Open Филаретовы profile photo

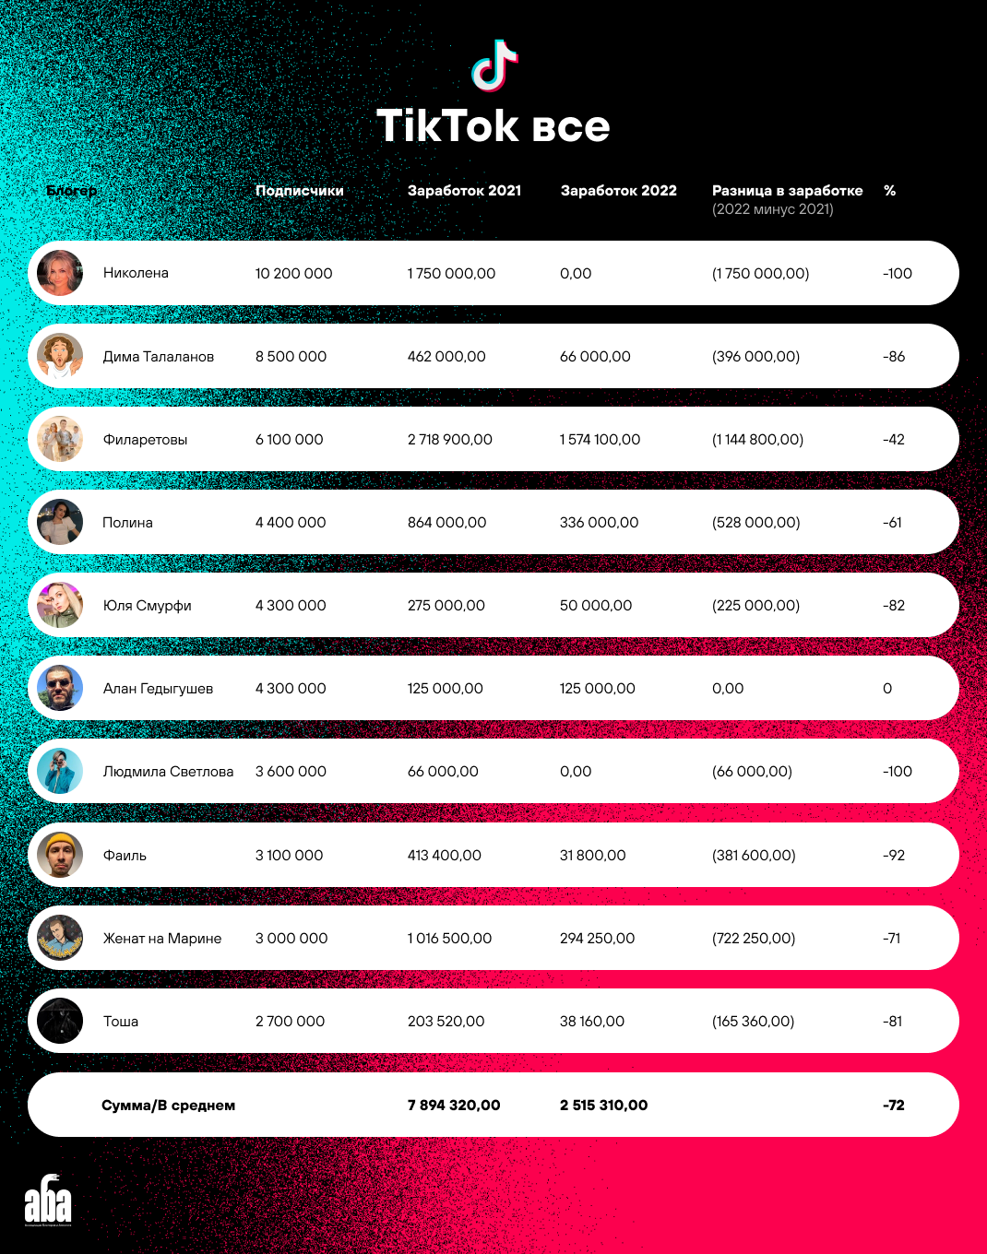(x=60, y=439)
